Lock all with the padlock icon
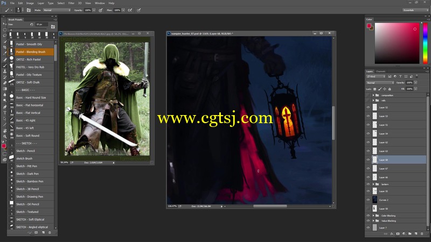 pos(390,89)
